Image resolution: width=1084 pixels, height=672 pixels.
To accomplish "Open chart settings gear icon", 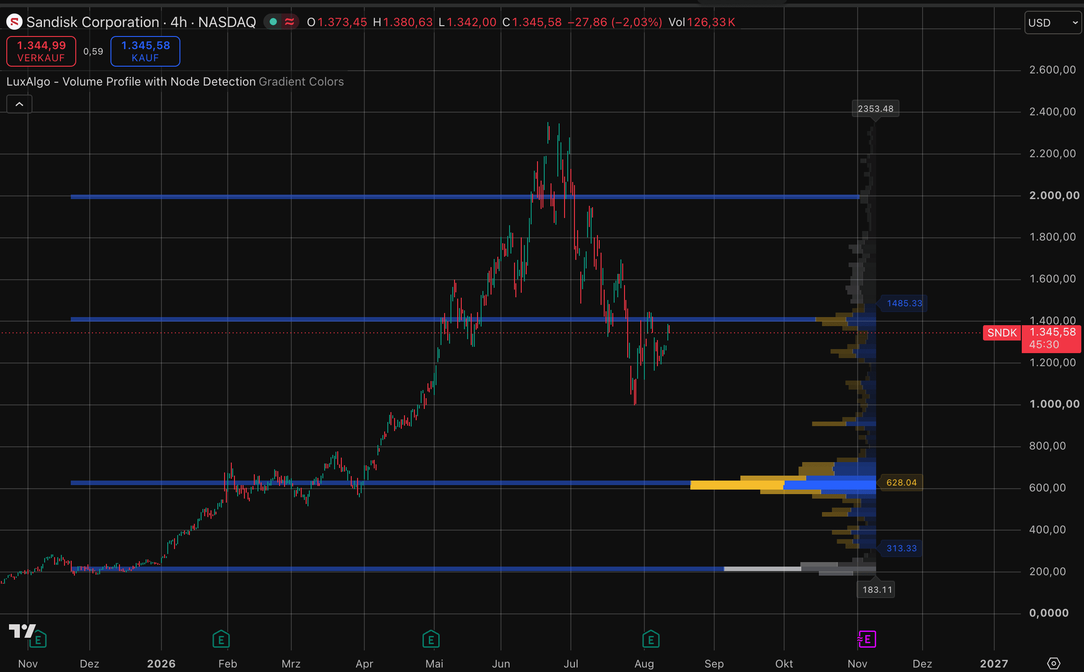I will (x=1053, y=663).
